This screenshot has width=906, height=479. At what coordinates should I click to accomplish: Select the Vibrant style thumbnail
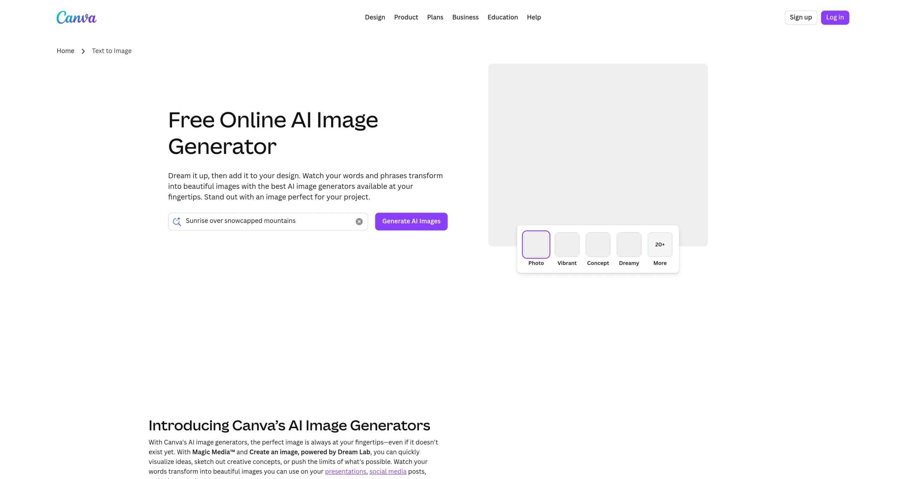[567, 244]
